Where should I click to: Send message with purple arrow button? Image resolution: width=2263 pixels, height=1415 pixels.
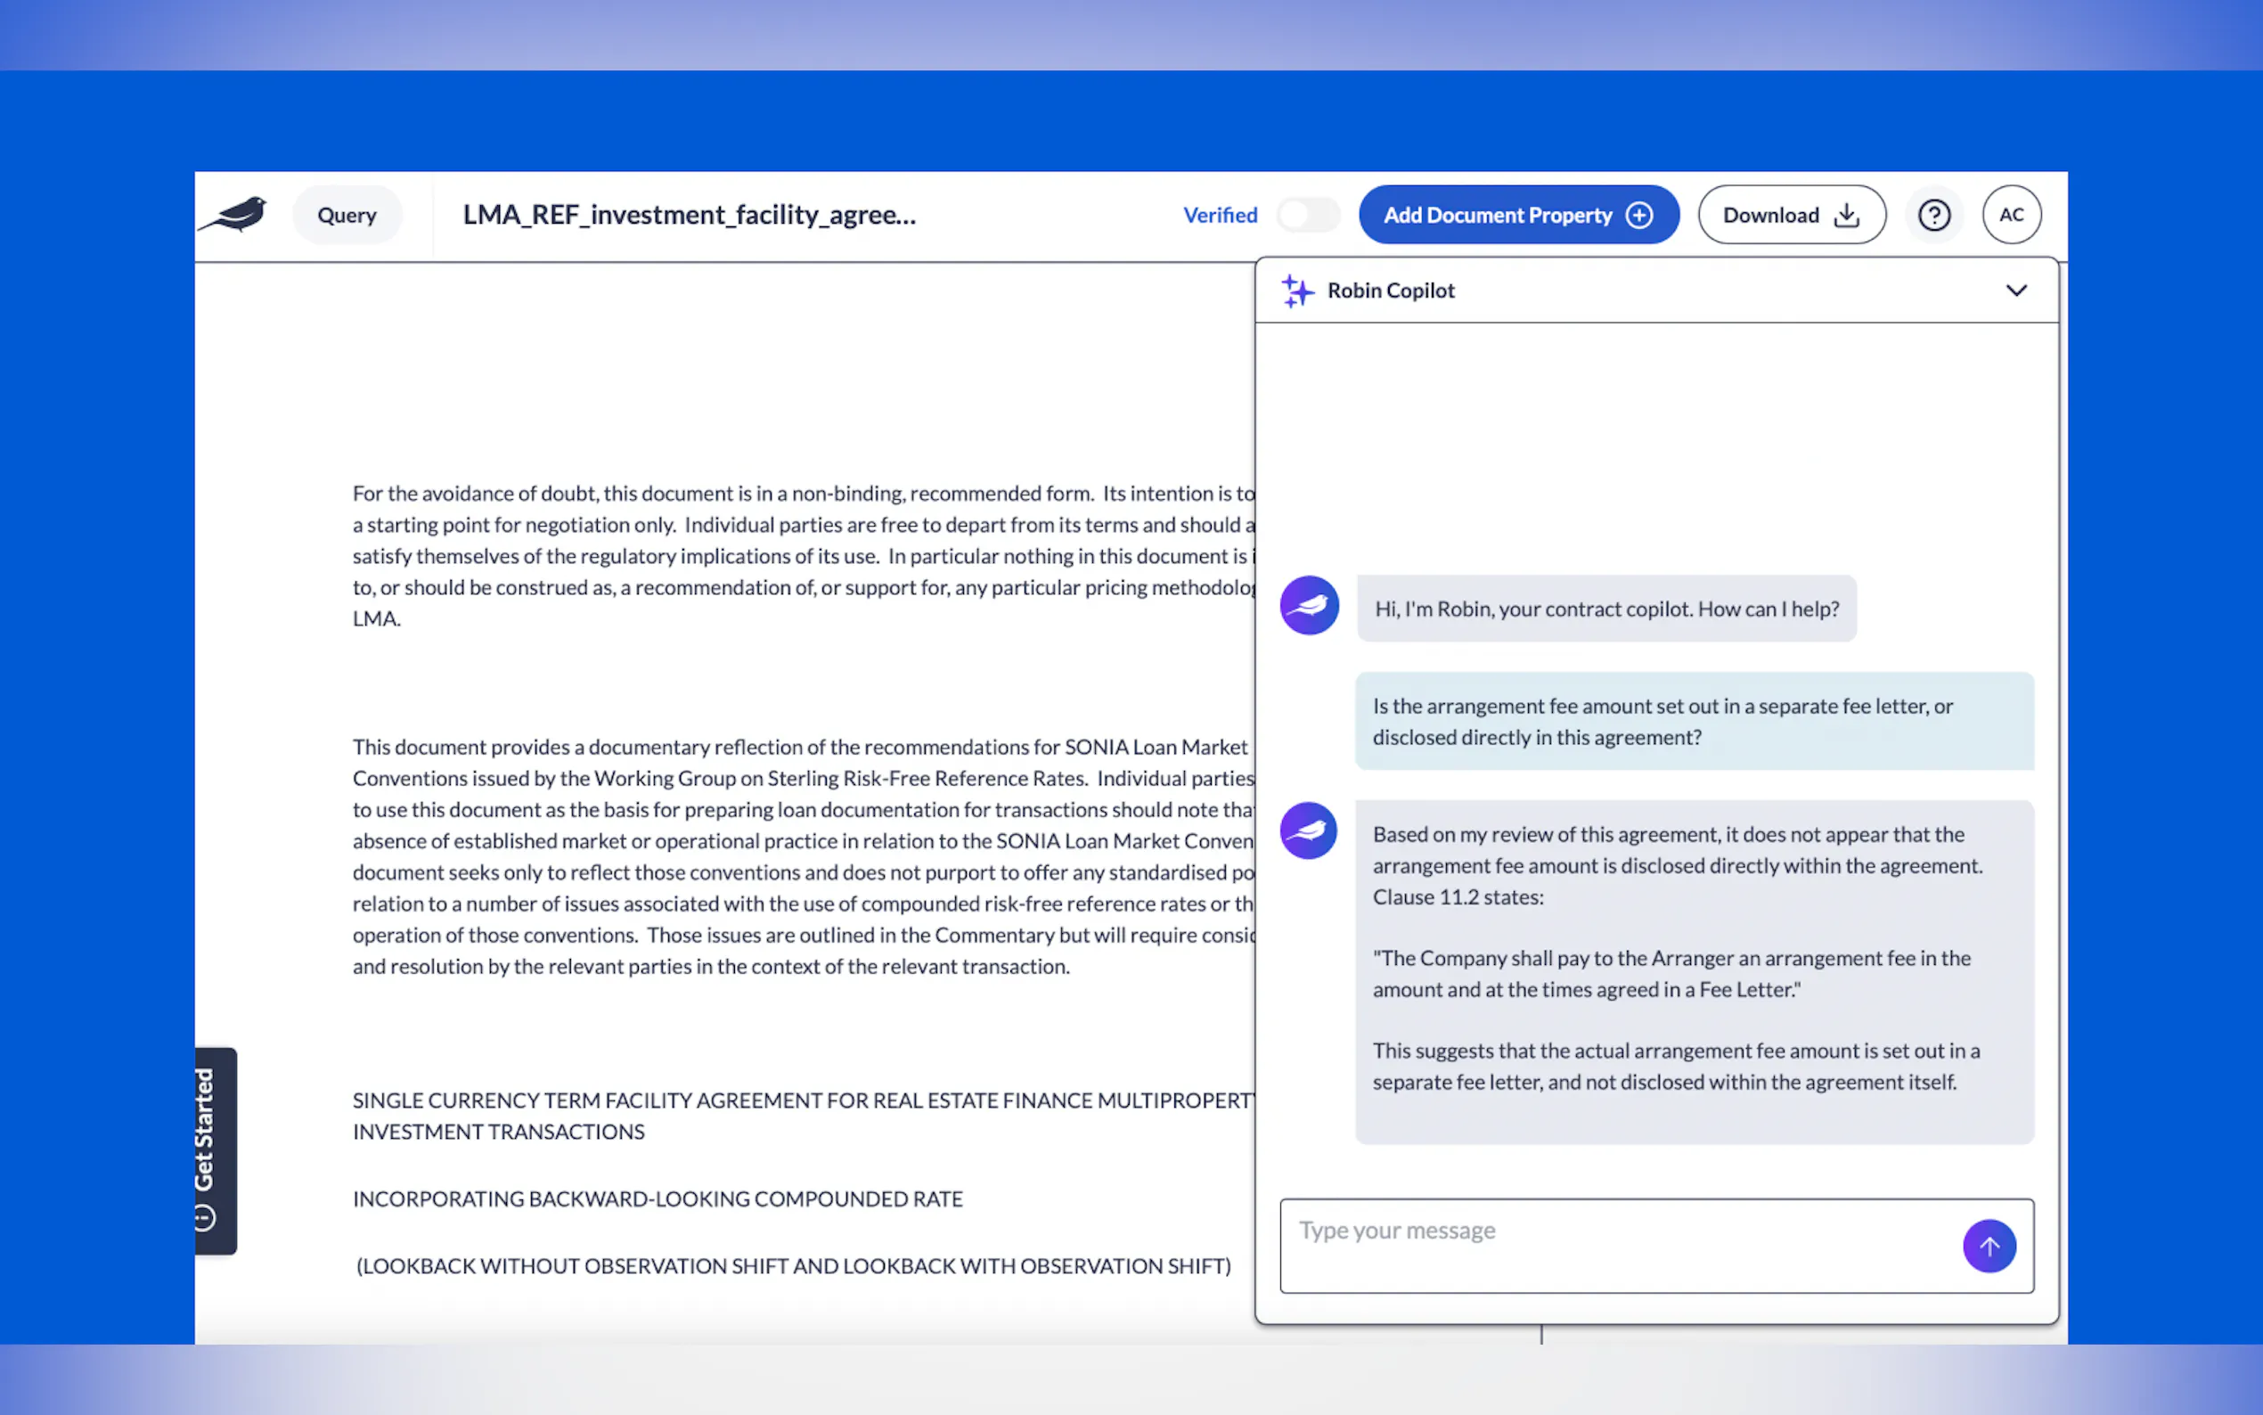coord(1988,1246)
